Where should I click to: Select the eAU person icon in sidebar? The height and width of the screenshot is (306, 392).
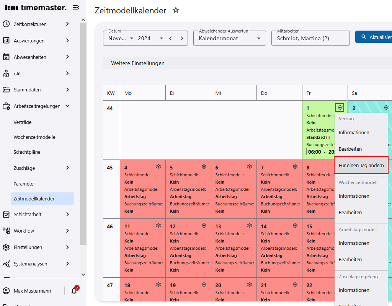pos(7,73)
